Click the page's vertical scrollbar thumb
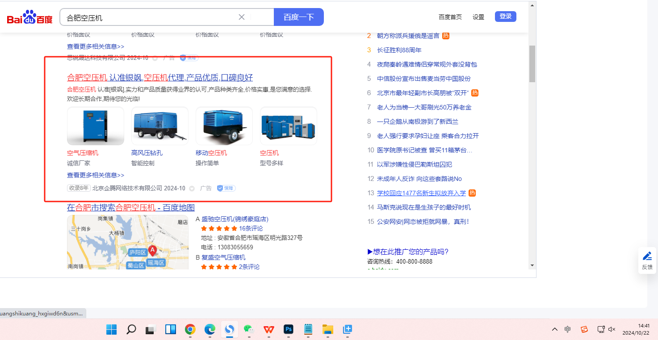This screenshot has height=340, width=658. coord(532,63)
